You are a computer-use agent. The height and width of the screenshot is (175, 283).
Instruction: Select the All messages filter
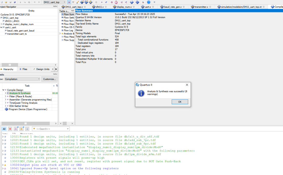tap(4, 129)
